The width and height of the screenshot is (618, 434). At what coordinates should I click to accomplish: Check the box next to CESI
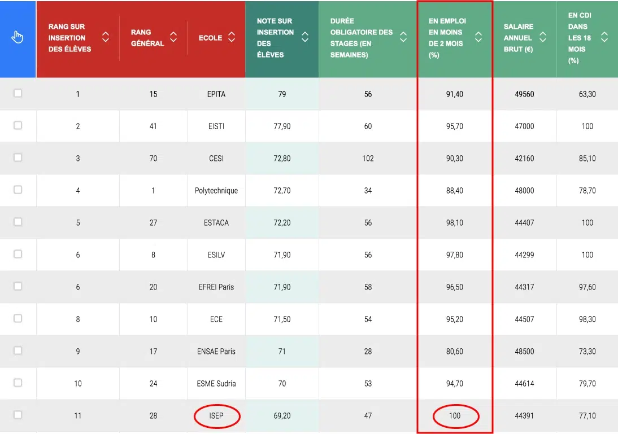18,157
